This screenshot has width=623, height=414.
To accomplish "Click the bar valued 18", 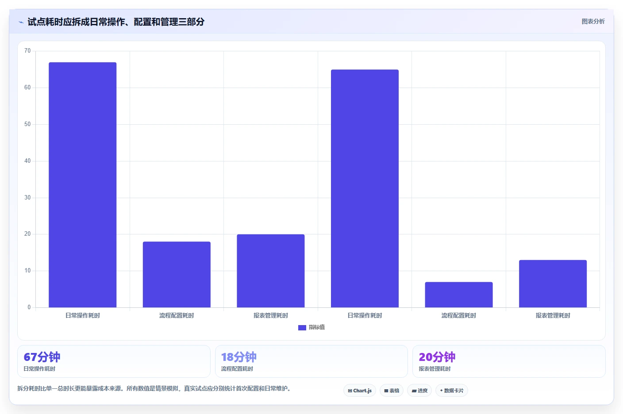I will [x=177, y=274].
